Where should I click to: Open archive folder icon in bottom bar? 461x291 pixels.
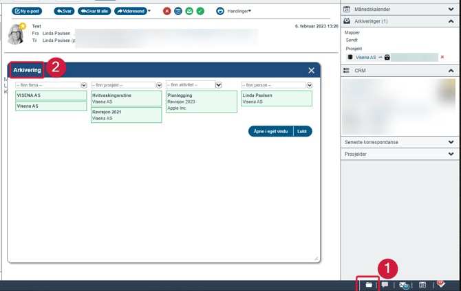pos(369,285)
